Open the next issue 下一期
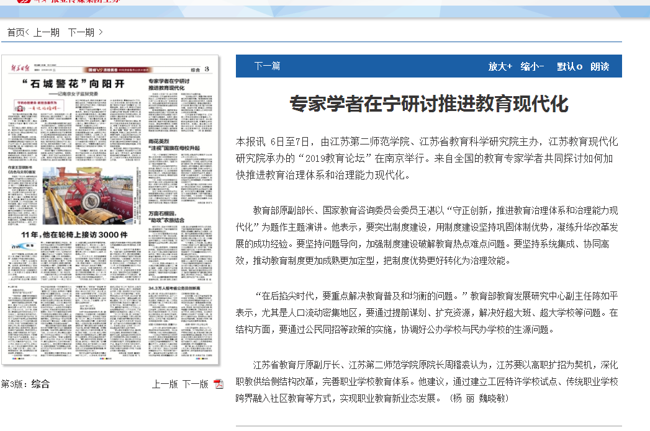The image size is (650, 431). (x=81, y=32)
